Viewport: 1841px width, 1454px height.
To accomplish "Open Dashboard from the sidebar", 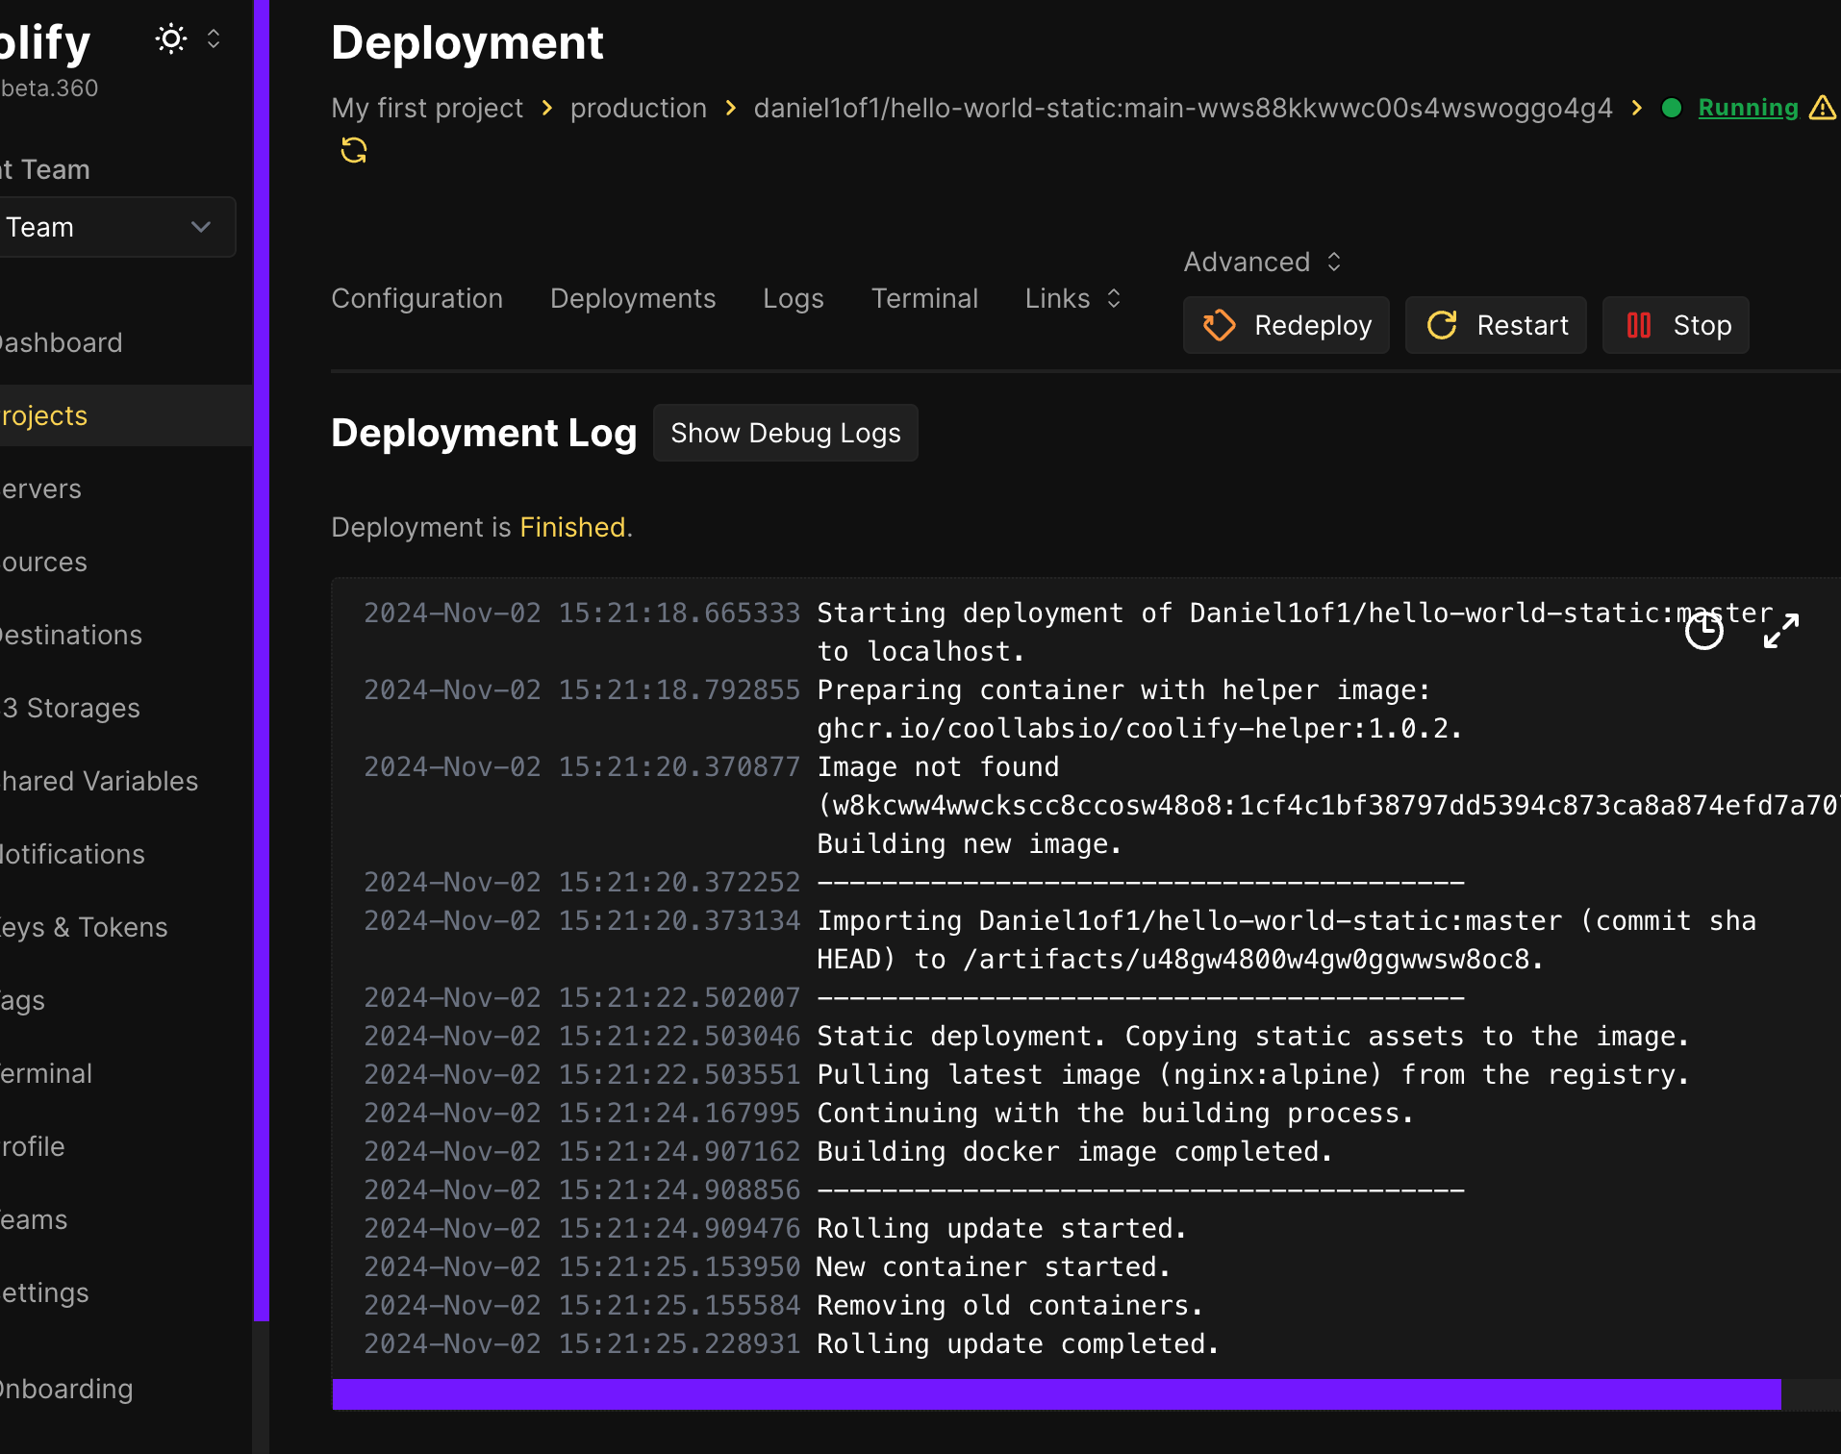I will pyautogui.click(x=62, y=342).
